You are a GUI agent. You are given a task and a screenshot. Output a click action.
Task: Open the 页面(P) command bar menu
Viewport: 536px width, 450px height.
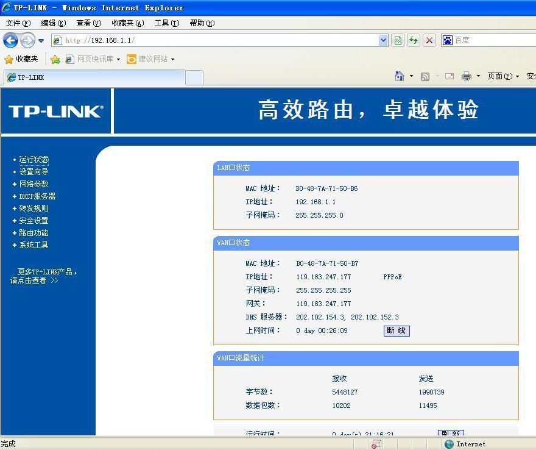point(503,76)
